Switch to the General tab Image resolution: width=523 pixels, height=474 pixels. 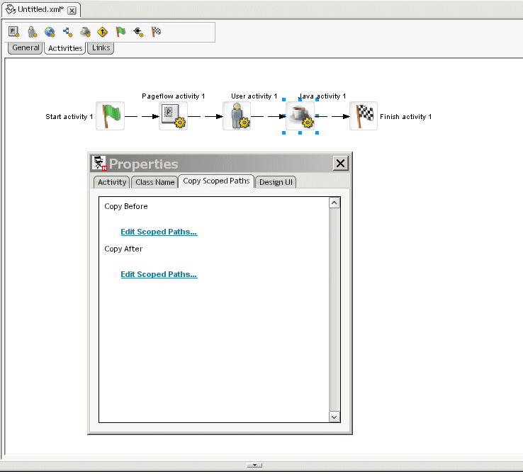(x=26, y=48)
